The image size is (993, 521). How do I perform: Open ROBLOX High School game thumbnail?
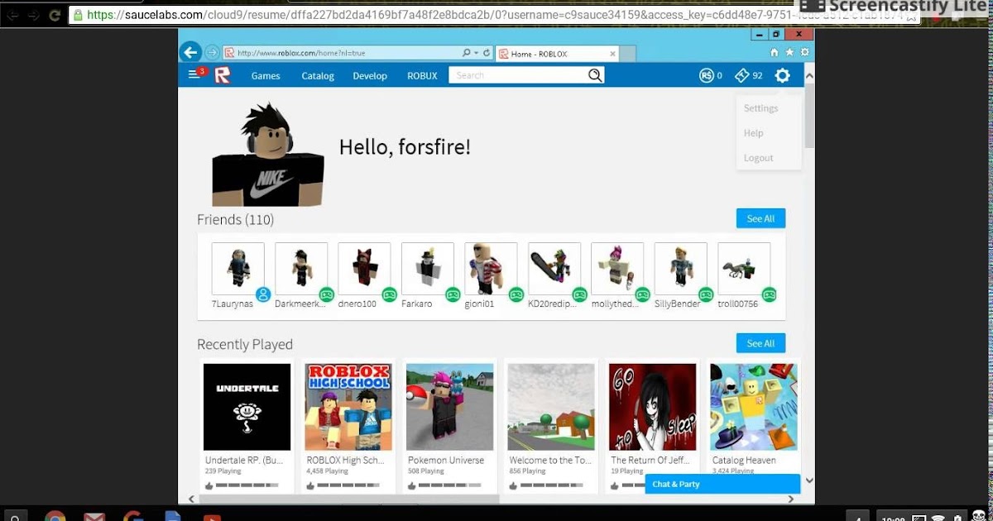(x=348, y=407)
